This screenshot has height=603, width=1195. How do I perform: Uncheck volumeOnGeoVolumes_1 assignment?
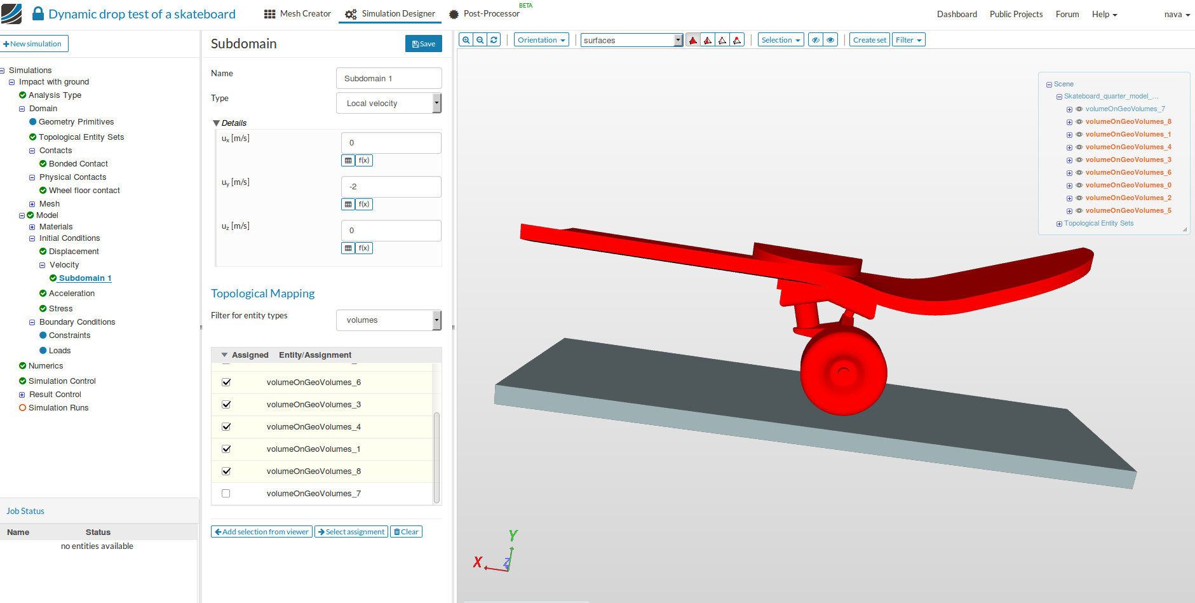[226, 449]
